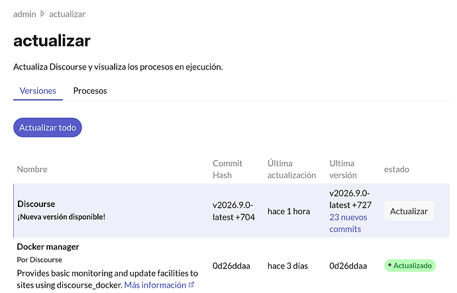Screen dimensions: 457x293
Task: Click the Nombre column header
Action: point(32,169)
